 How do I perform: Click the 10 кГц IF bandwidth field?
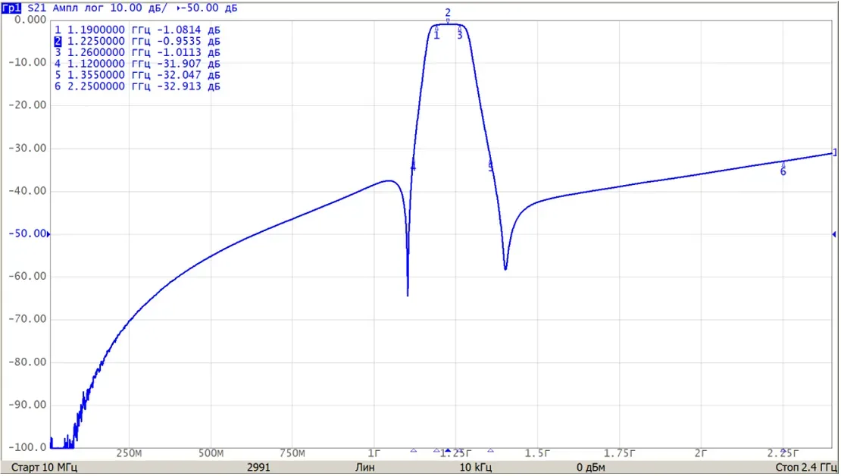476,468
